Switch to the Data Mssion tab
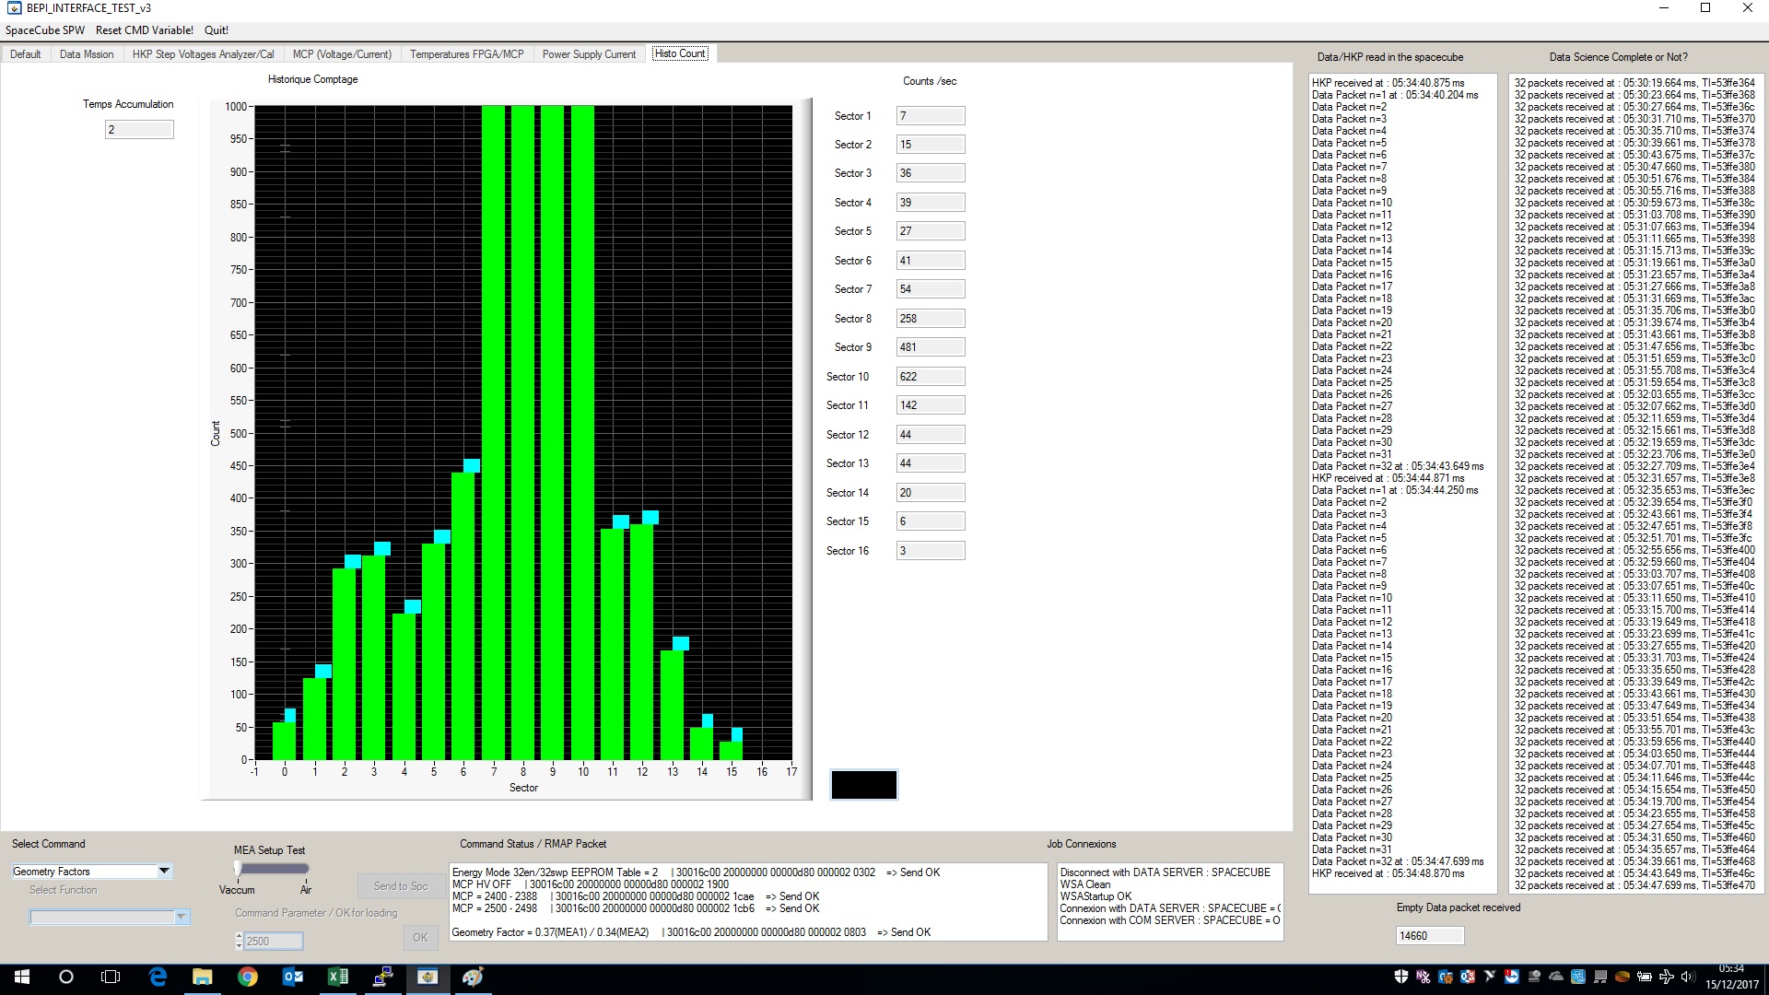 87,54
